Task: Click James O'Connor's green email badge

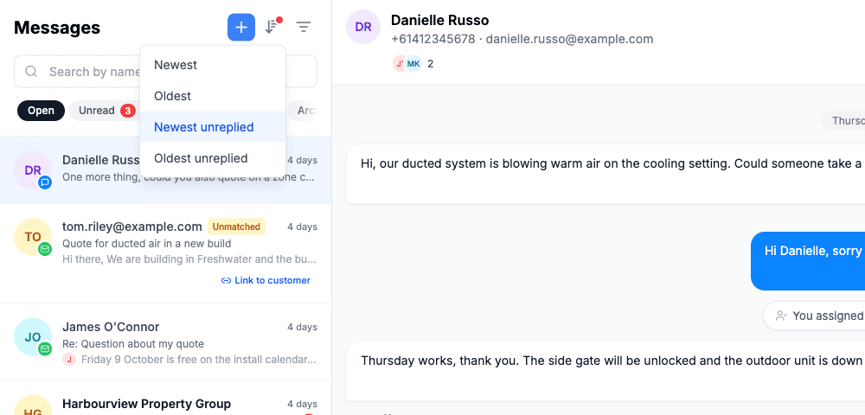Action: [x=45, y=349]
